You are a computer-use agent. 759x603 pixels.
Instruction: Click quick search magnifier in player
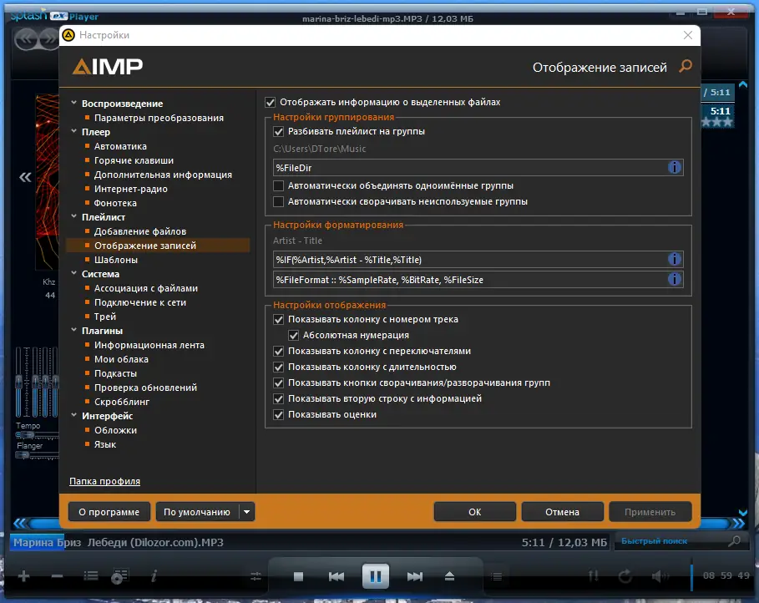[x=734, y=540]
